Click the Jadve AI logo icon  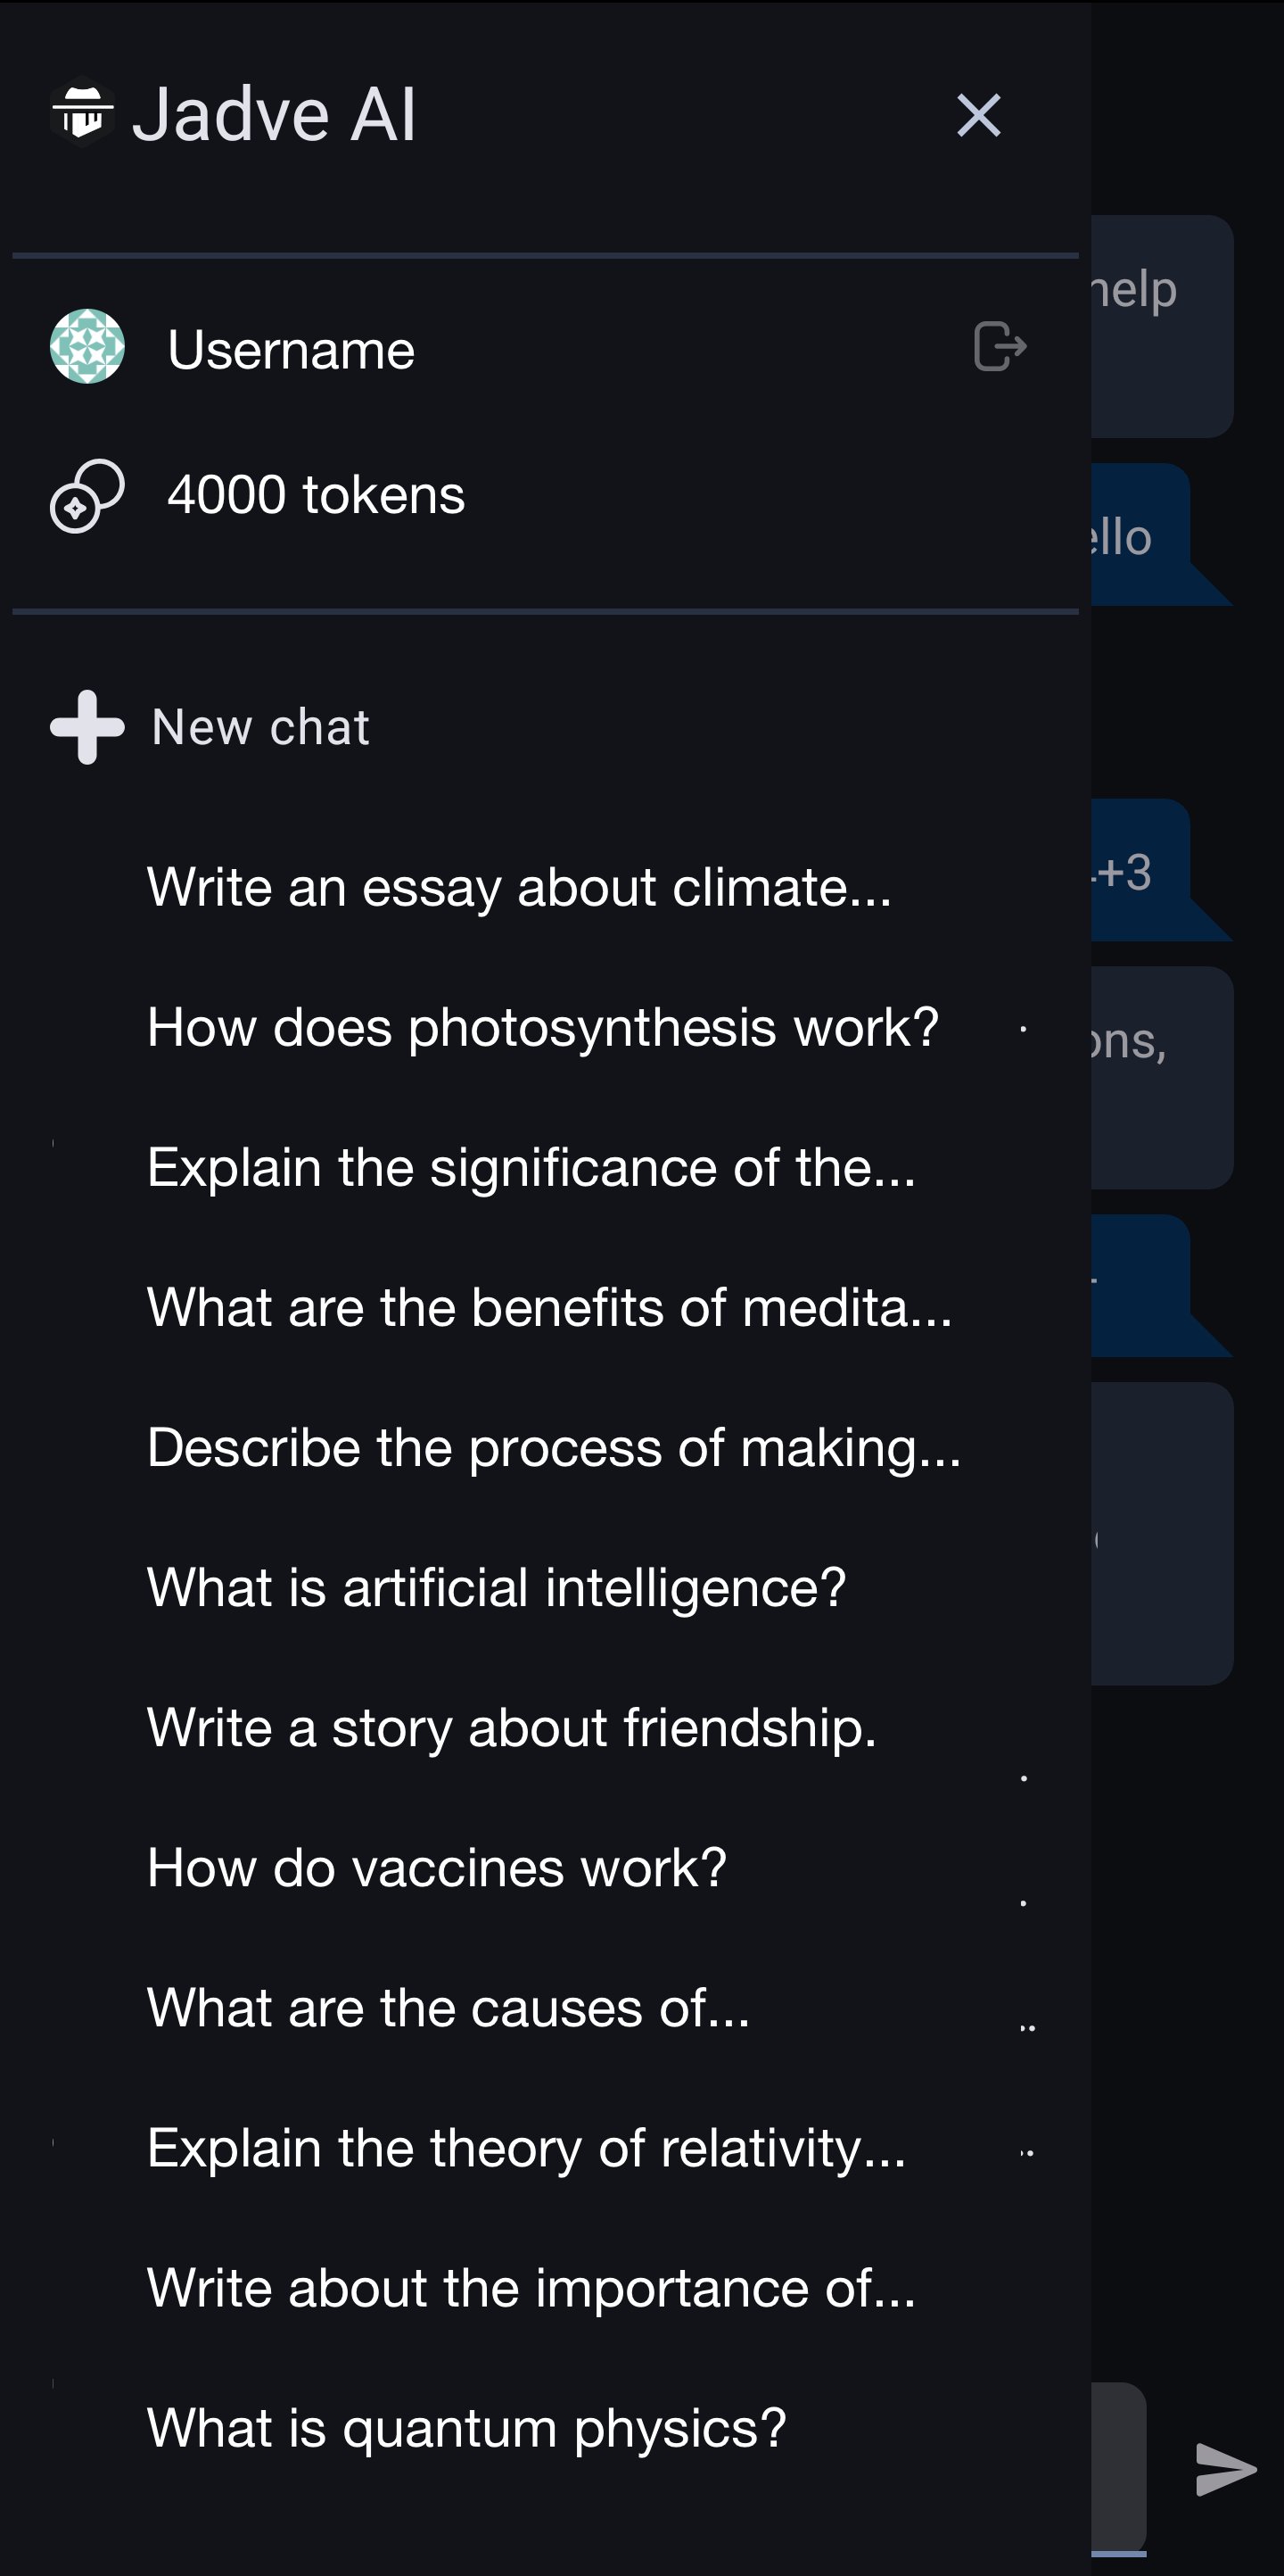(x=82, y=112)
